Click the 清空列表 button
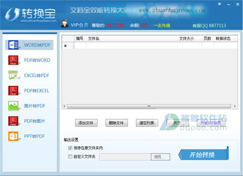Screen dimensions: 243x176 [147, 123]
